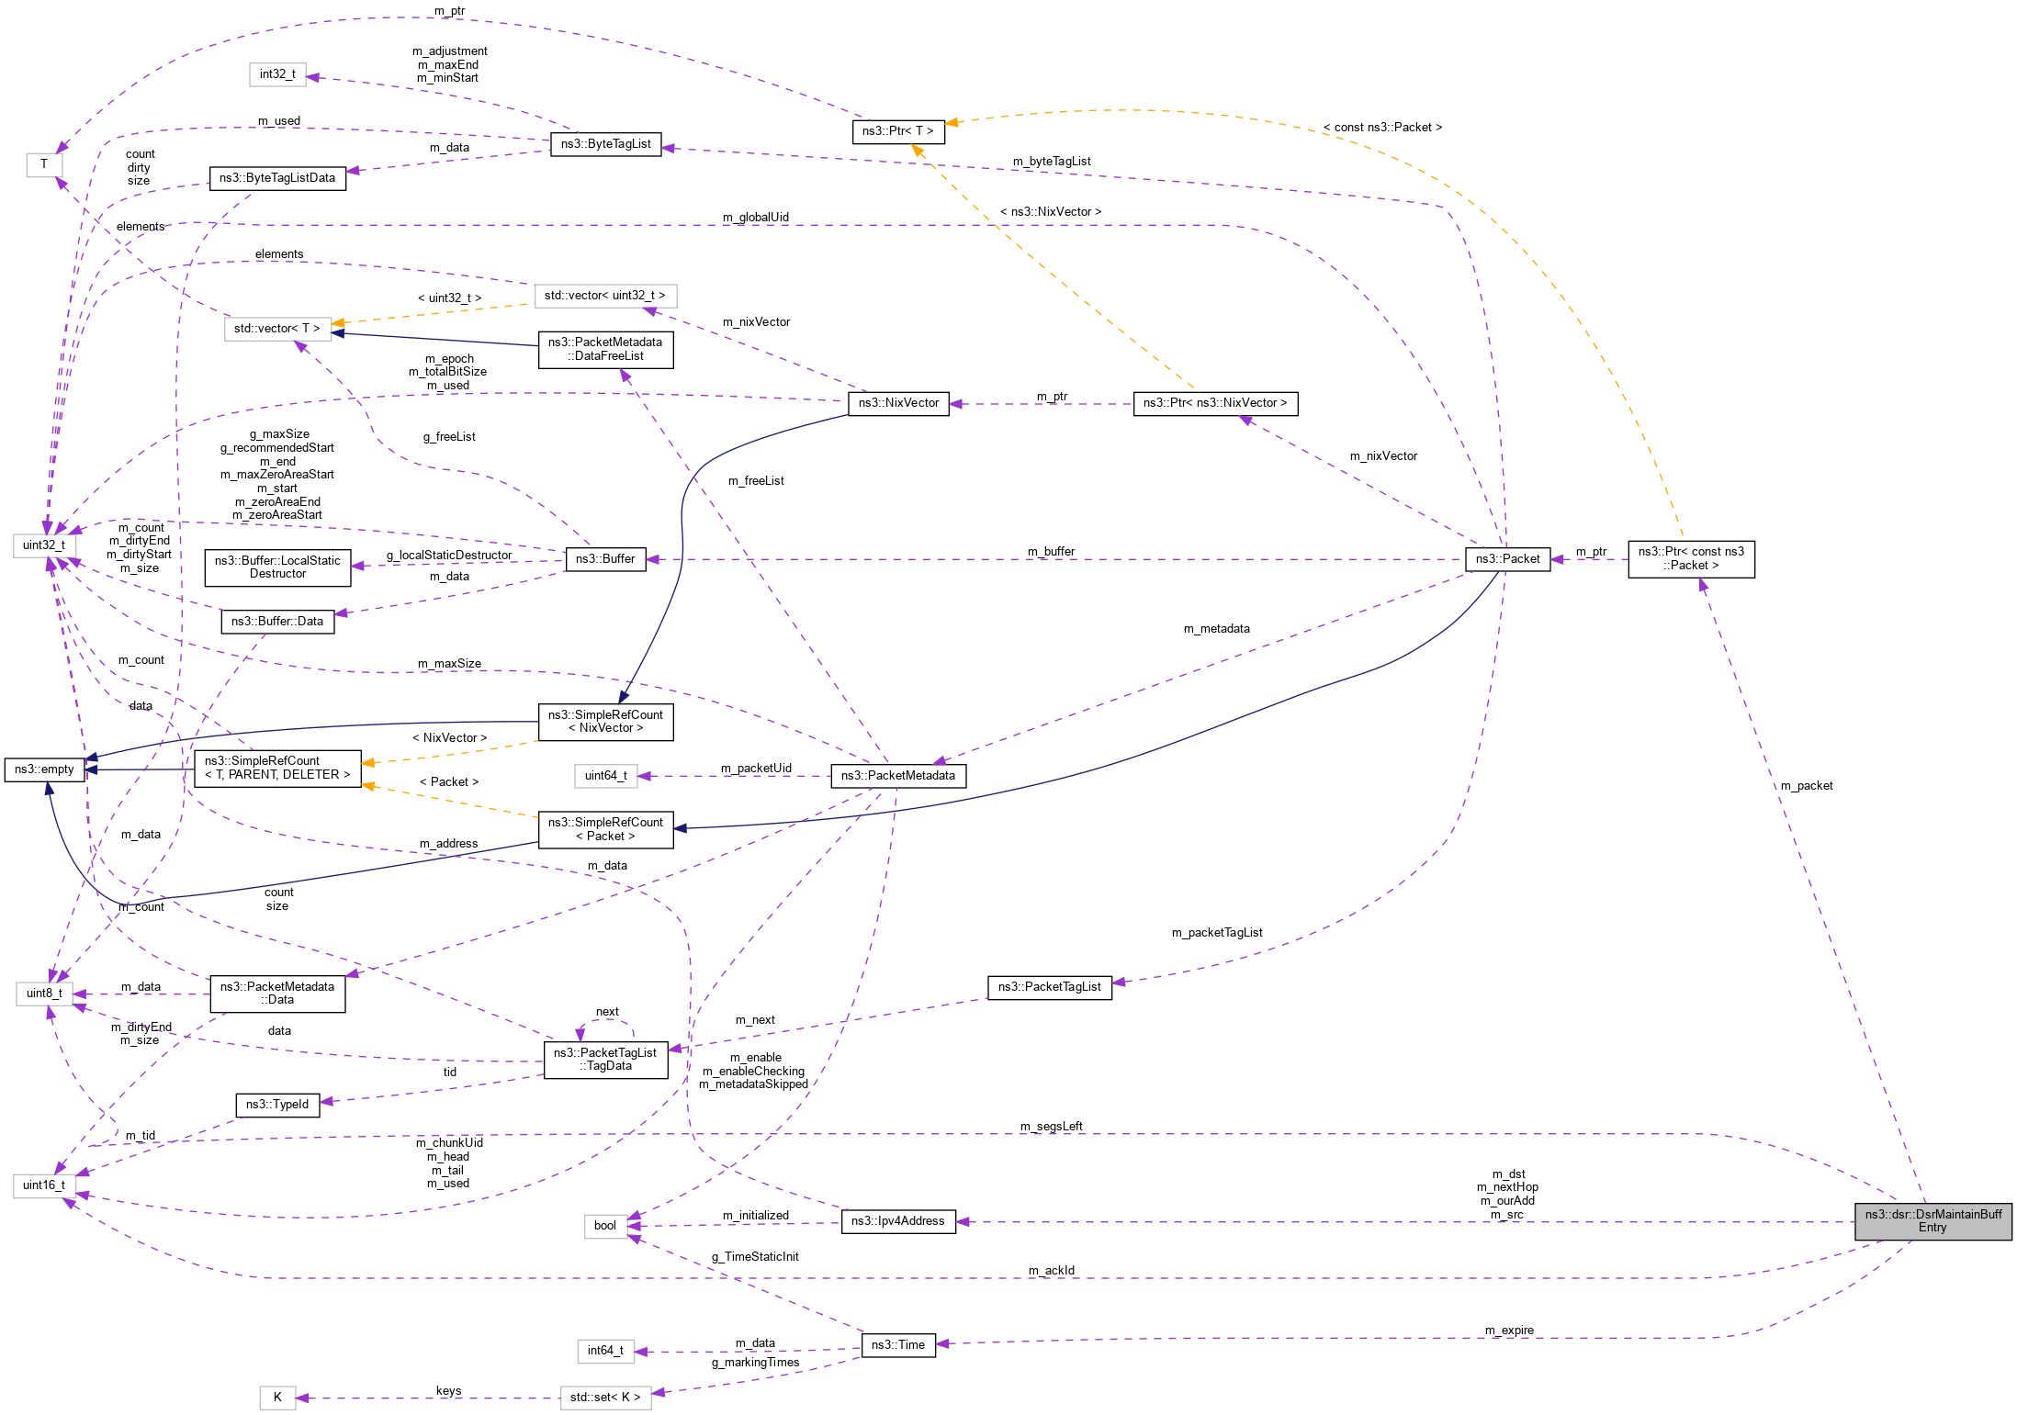Image resolution: width=2017 pixels, height=1415 pixels.
Task: Open the ns3::Buffer::LocalStaticDestructor node
Action: pos(276,567)
